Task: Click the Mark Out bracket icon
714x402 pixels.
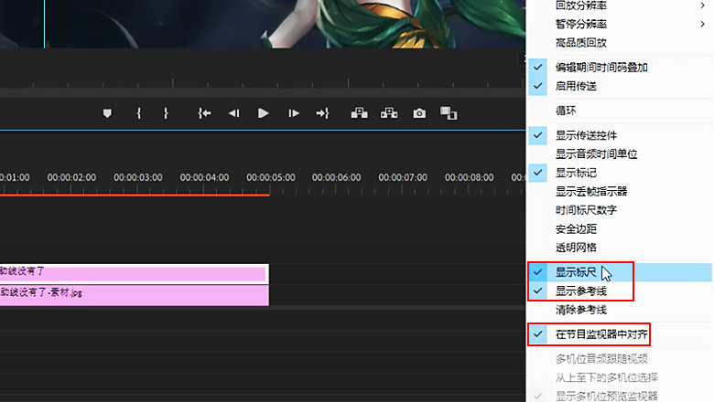Action: point(166,113)
